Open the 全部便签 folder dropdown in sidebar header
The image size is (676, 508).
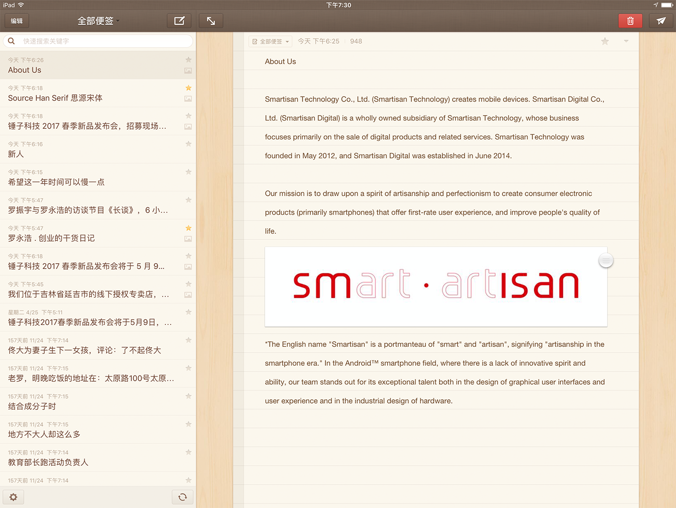coord(99,21)
